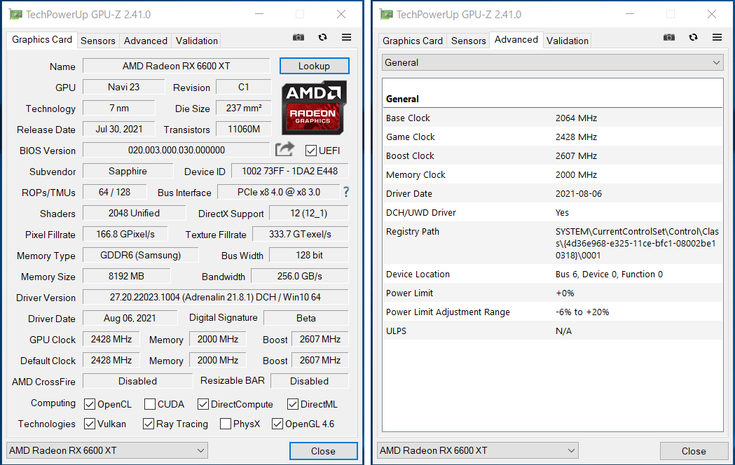Switch to Sensors tab in left window
This screenshot has width=735, height=465.
[x=97, y=41]
